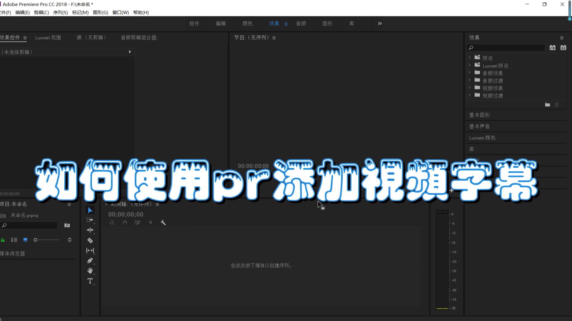The width and height of the screenshot is (572, 321).
Task: Toggle linked selection in timeline
Action: coord(138,222)
